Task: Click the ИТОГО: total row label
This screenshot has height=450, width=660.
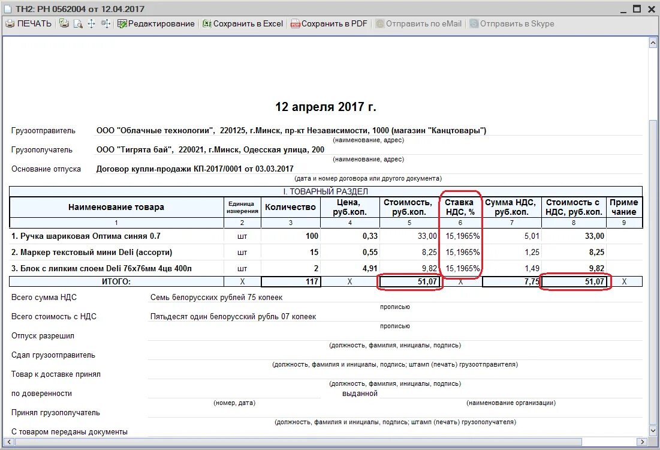Action: 116,281
